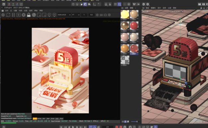Image resolution: width=208 pixels, height=128 pixels.
Task: Click the snap magnet icon
Action: point(106,4)
